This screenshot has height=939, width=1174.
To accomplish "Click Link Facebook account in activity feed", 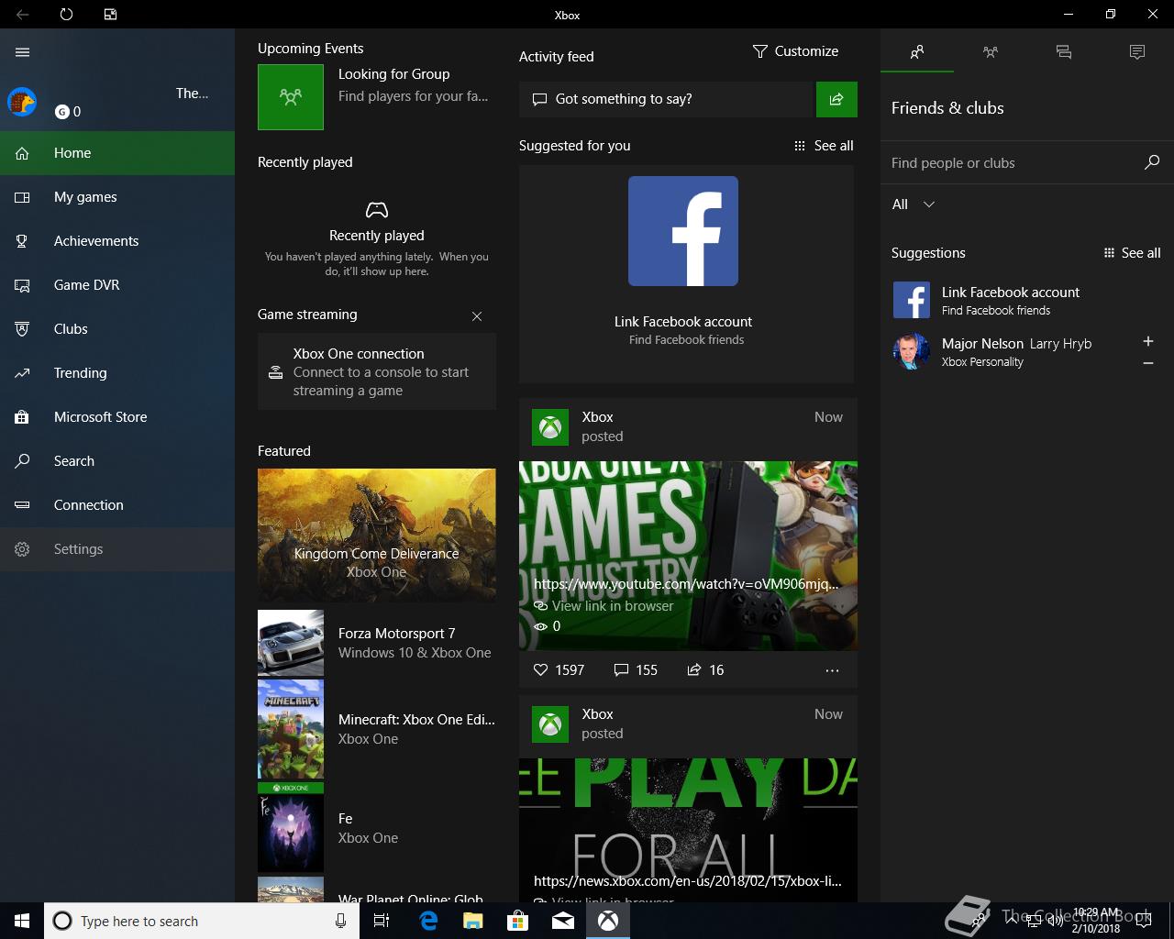I will [x=683, y=322].
